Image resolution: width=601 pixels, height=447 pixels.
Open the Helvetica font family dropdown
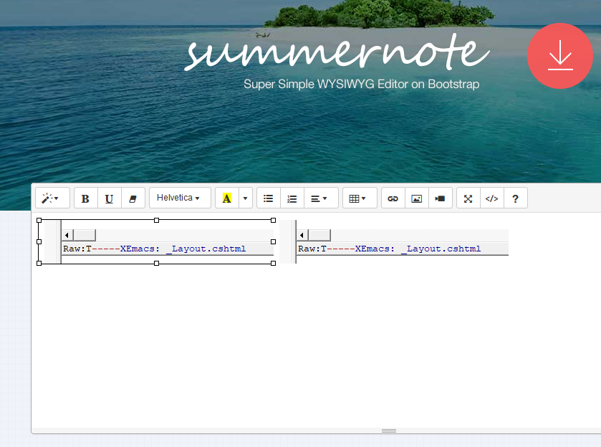point(179,198)
